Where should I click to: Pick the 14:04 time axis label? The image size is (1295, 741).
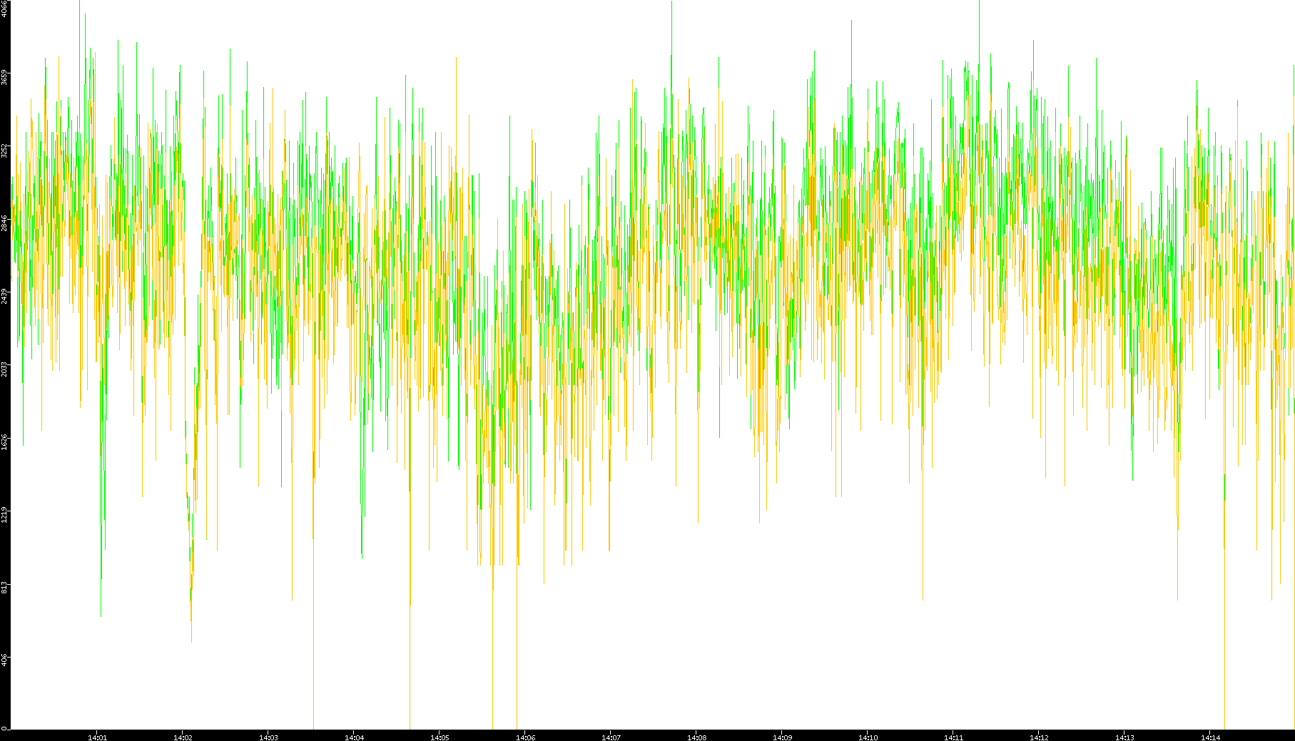355,737
